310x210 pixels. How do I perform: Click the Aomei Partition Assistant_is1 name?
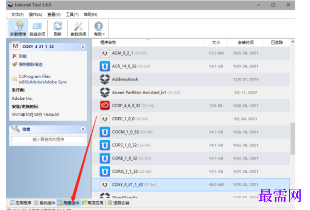point(139,92)
